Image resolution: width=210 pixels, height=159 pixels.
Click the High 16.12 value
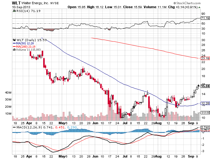click(x=95, y=7)
